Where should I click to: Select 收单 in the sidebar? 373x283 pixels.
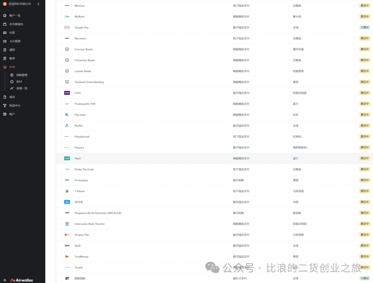[x=12, y=67]
